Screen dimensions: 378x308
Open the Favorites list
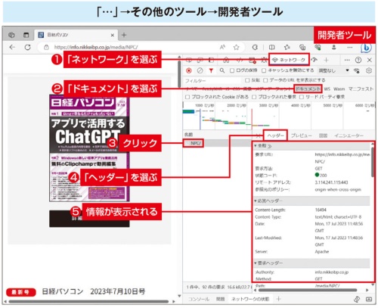pos(287,47)
